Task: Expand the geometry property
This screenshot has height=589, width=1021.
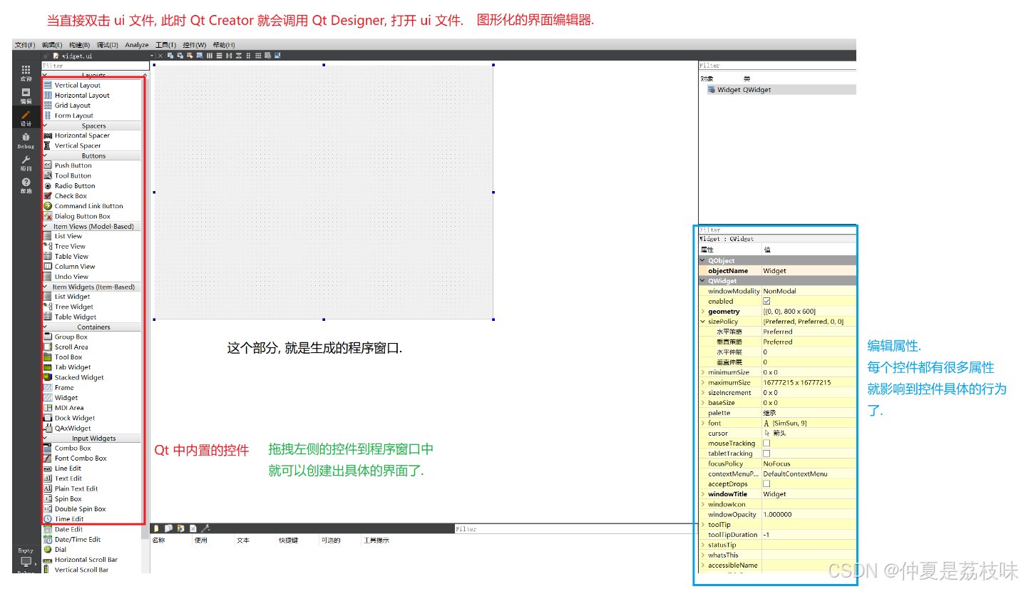Action: (x=703, y=311)
